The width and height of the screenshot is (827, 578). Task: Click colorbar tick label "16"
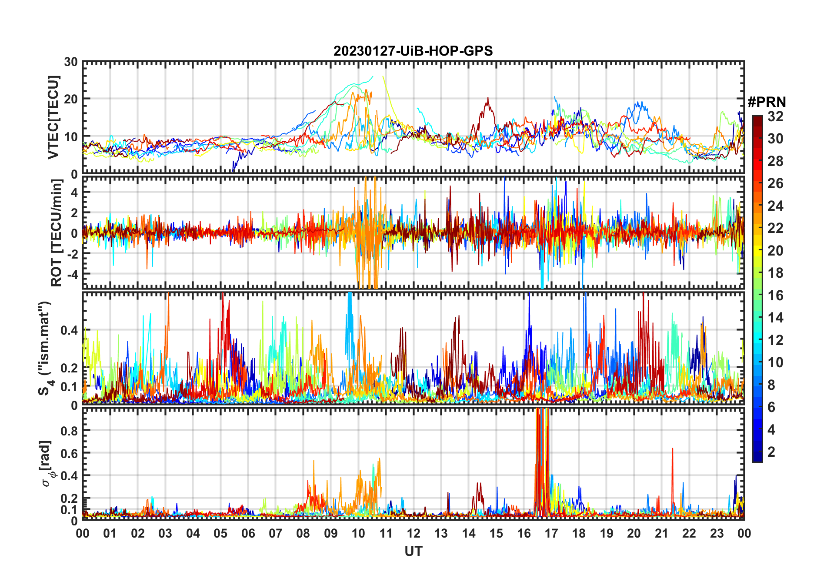click(x=775, y=296)
